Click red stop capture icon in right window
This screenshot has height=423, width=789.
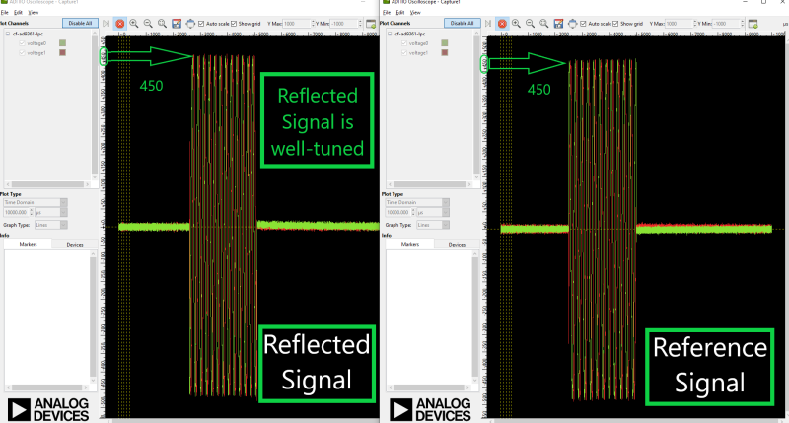pos(502,23)
